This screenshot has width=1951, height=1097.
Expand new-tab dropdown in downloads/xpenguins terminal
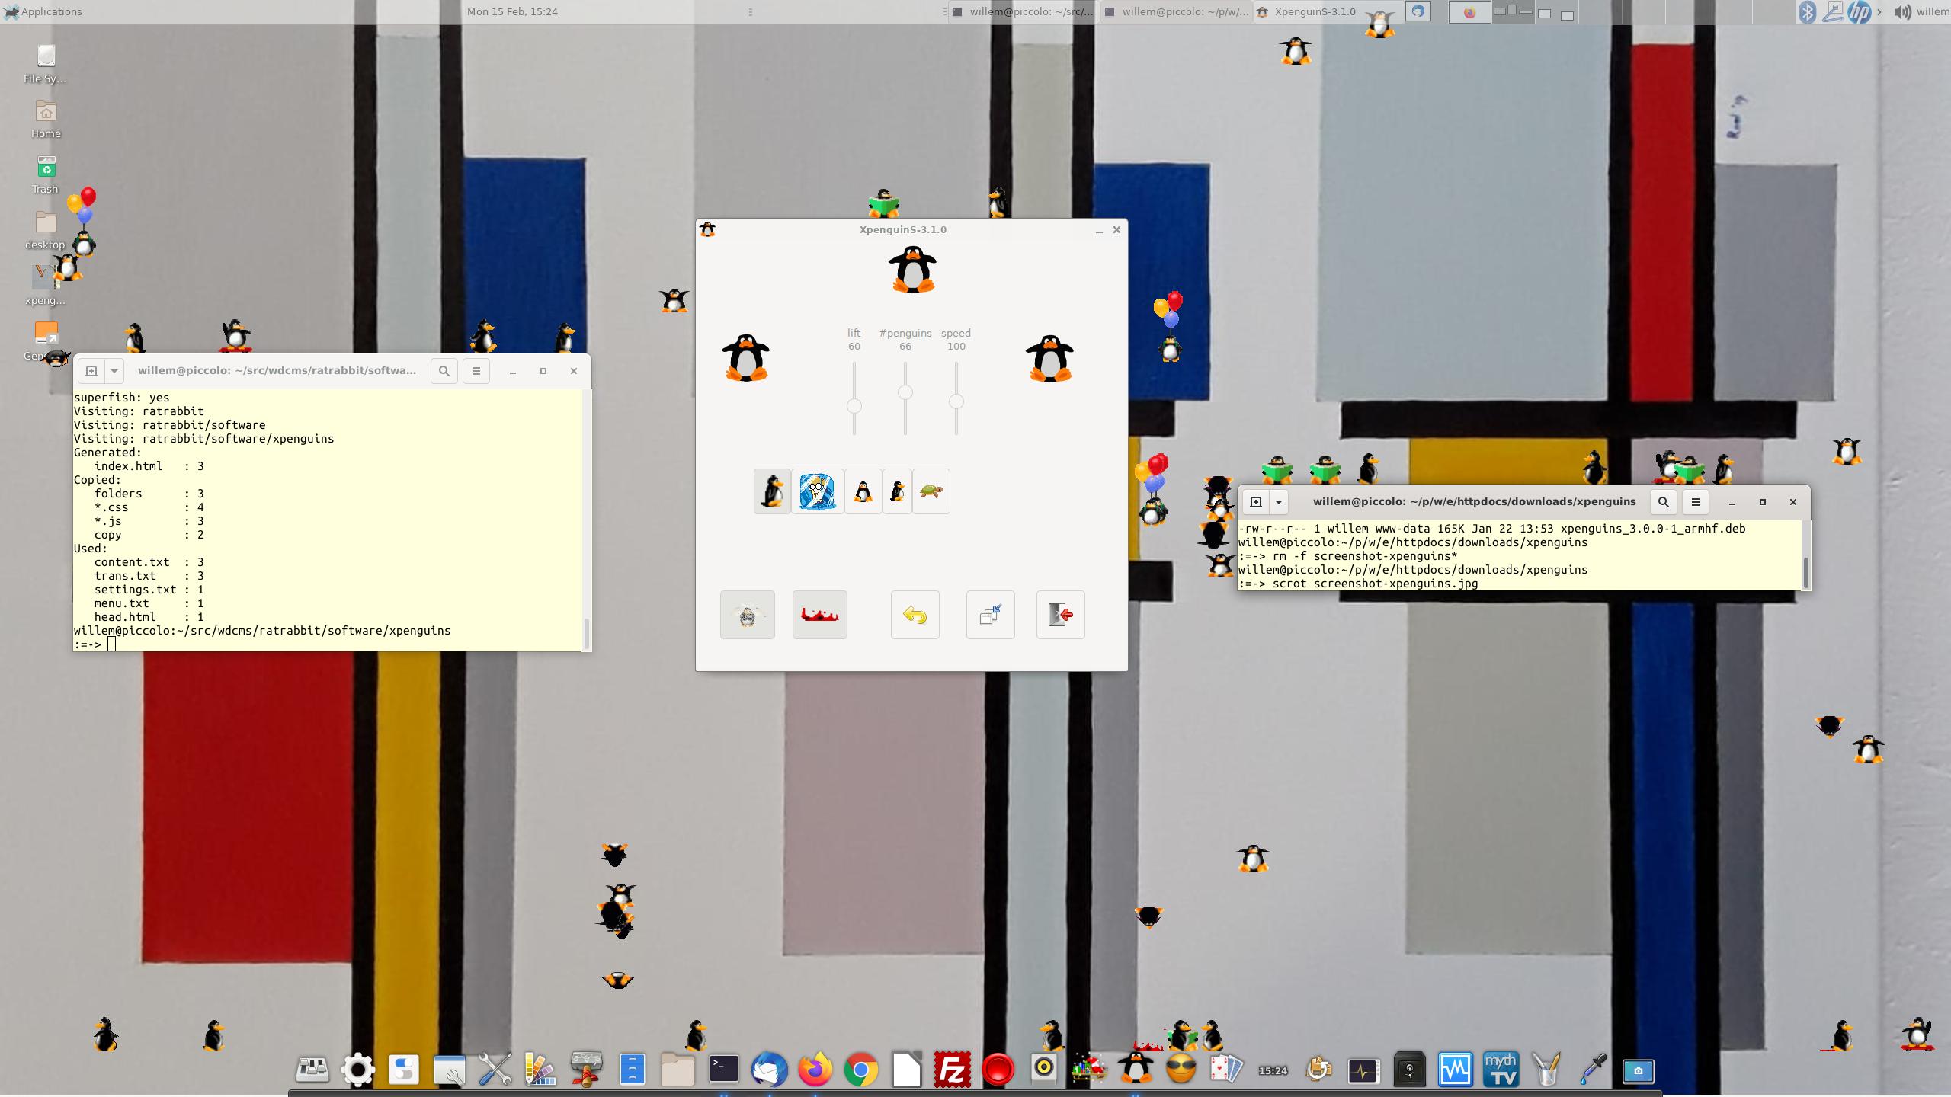pos(1279,502)
